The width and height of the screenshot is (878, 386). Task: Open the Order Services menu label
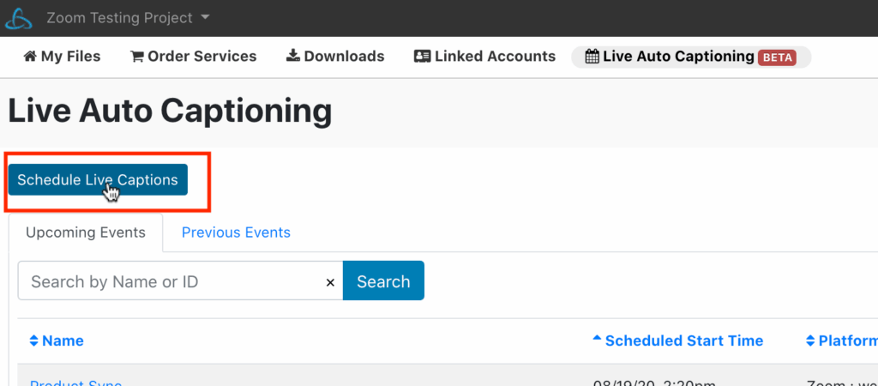201,57
